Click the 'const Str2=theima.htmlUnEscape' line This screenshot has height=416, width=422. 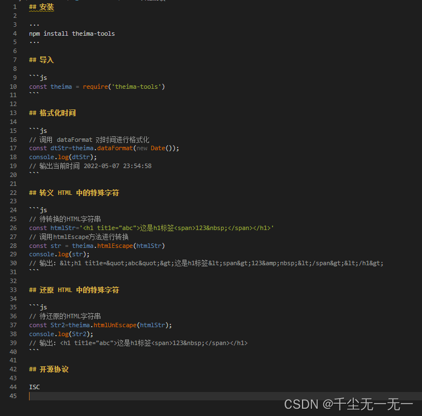click(100, 325)
